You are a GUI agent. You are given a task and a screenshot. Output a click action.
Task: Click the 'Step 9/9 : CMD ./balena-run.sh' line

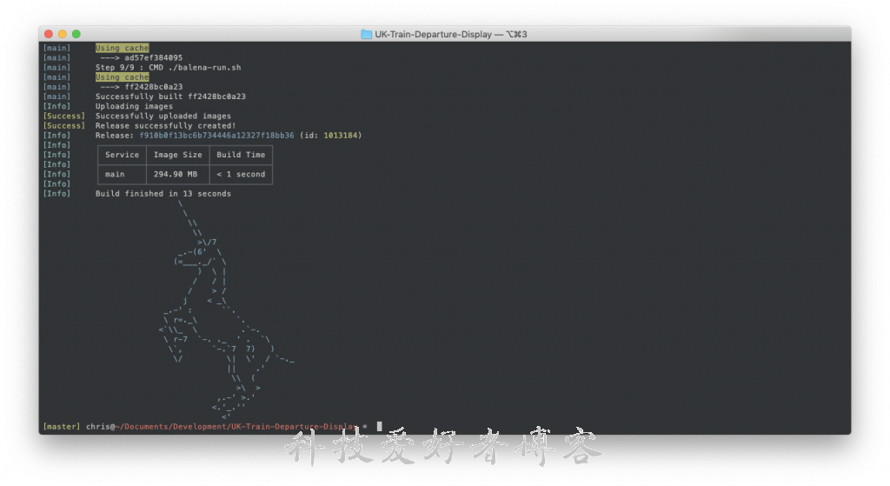click(168, 67)
